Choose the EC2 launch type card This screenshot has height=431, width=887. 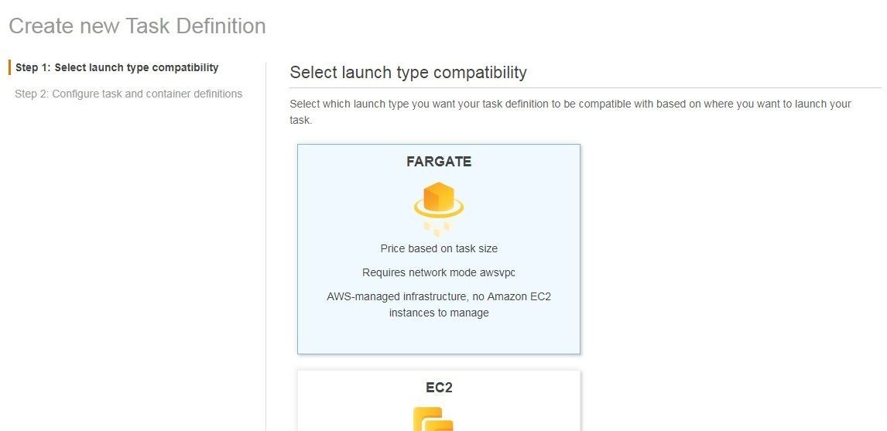pyautogui.click(x=439, y=401)
